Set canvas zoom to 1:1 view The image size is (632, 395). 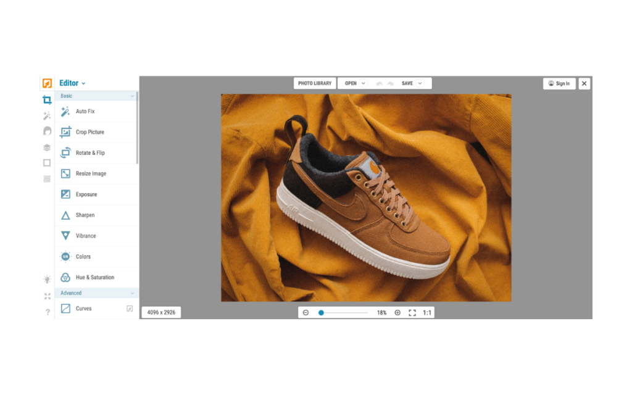426,312
